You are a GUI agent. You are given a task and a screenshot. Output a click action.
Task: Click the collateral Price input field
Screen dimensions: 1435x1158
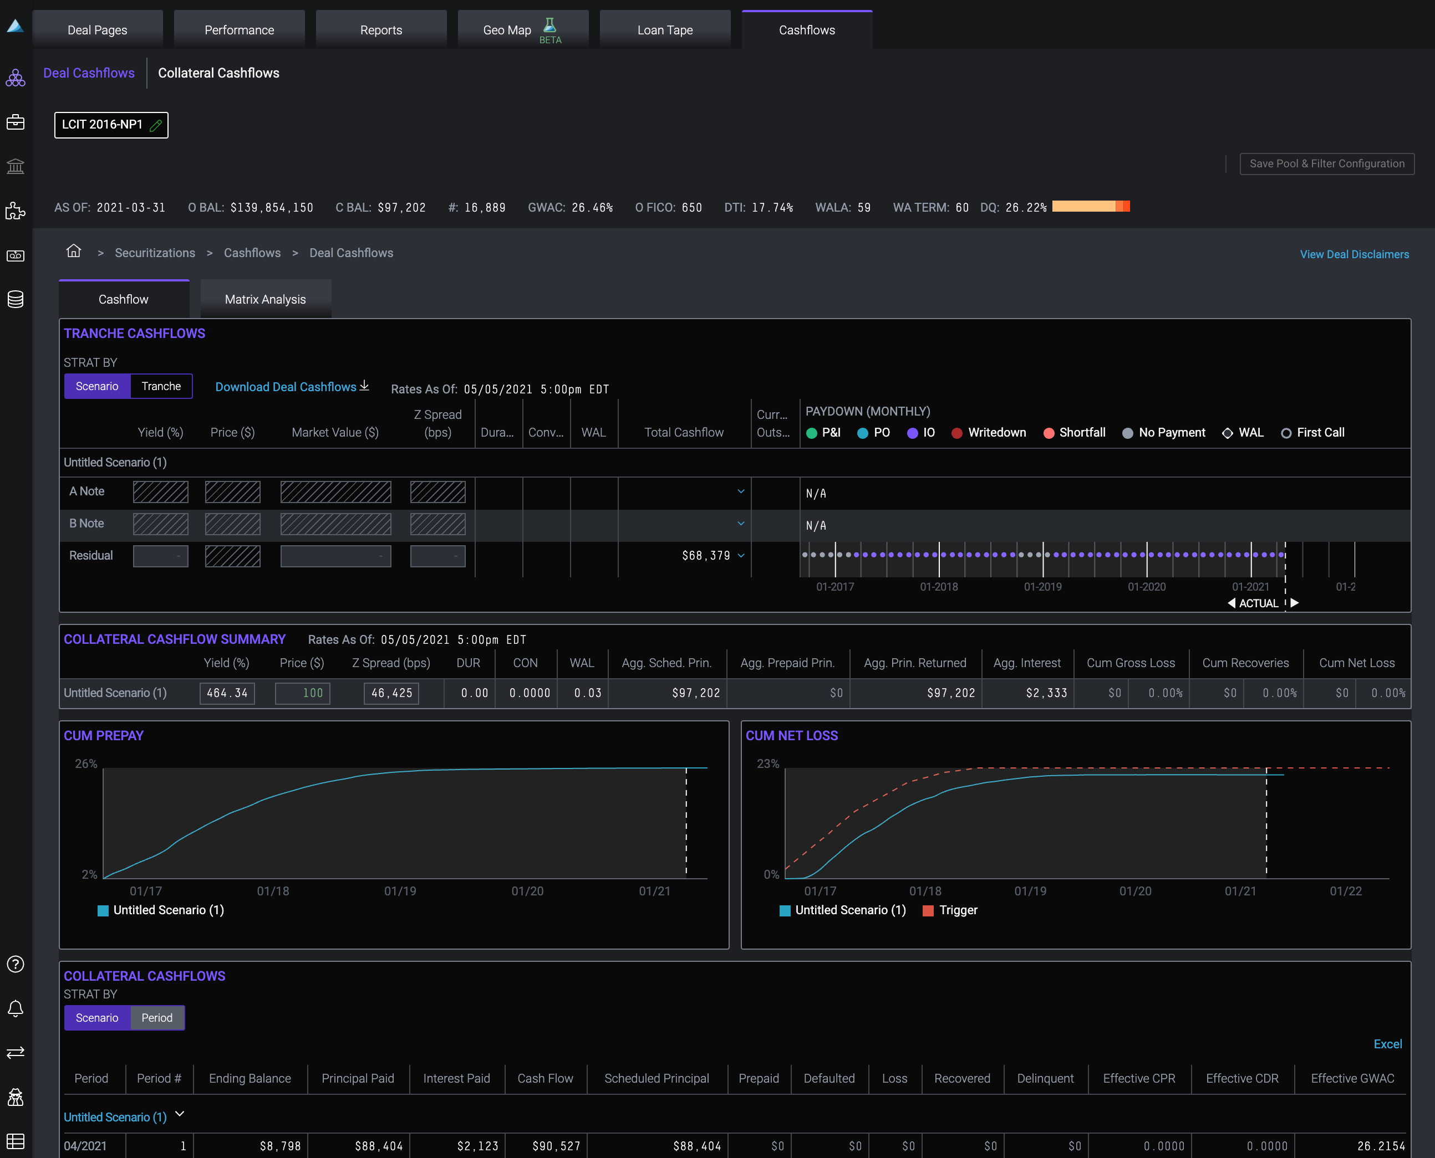point(303,693)
